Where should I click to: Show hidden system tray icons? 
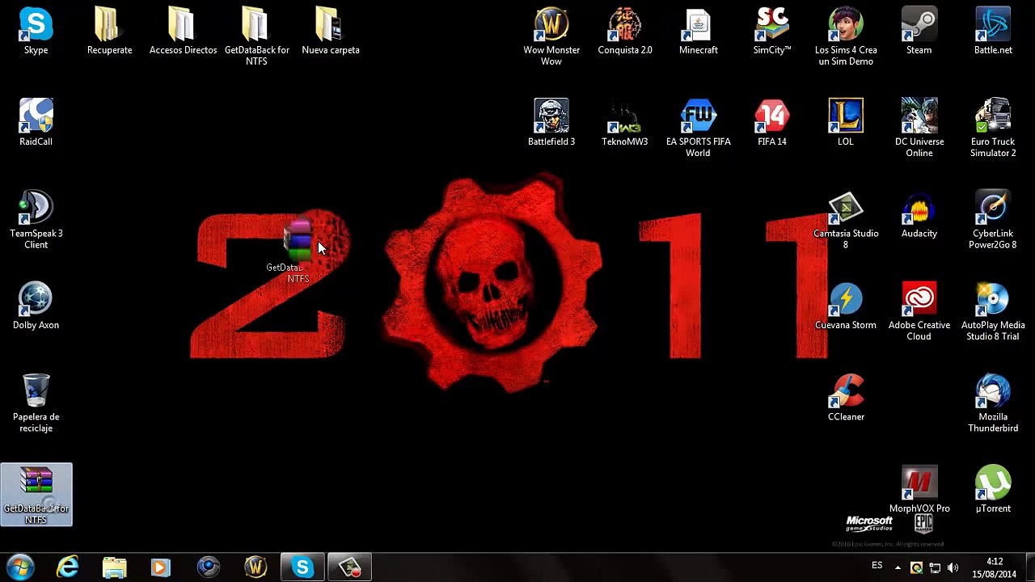coord(898,568)
